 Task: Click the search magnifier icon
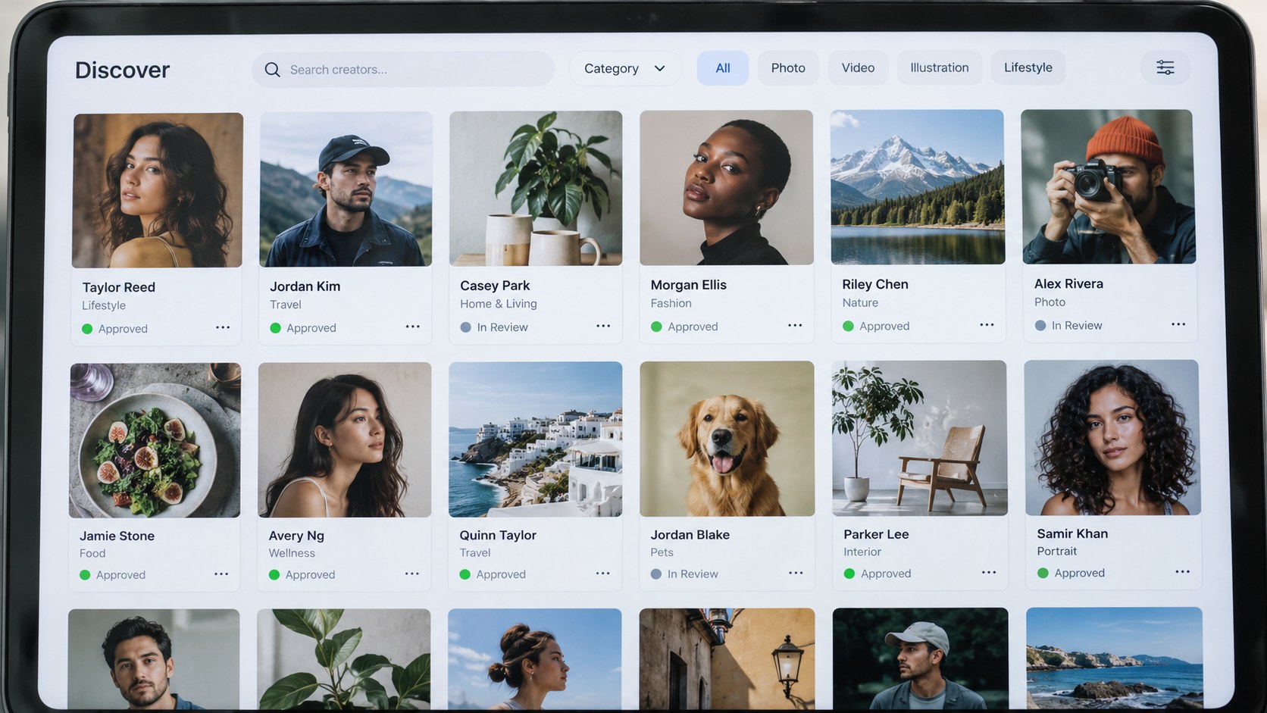(272, 70)
